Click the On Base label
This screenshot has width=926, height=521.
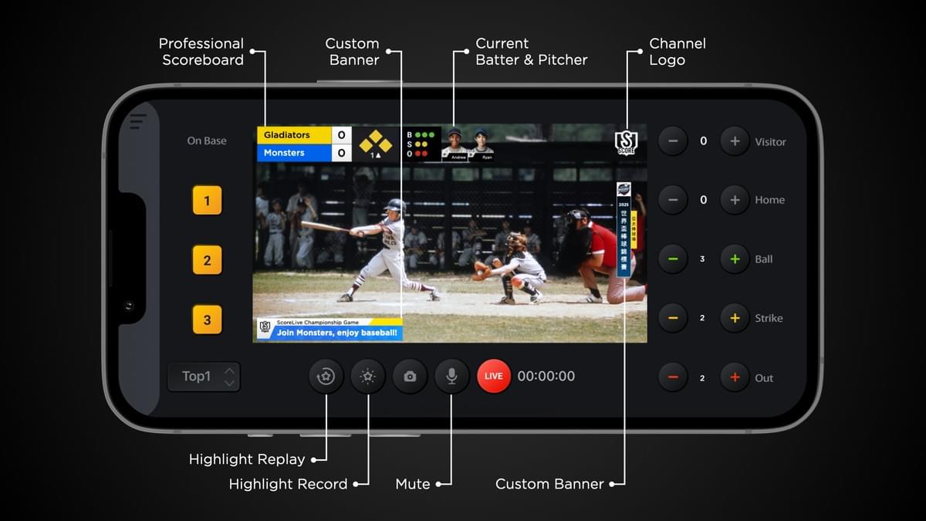[207, 141]
